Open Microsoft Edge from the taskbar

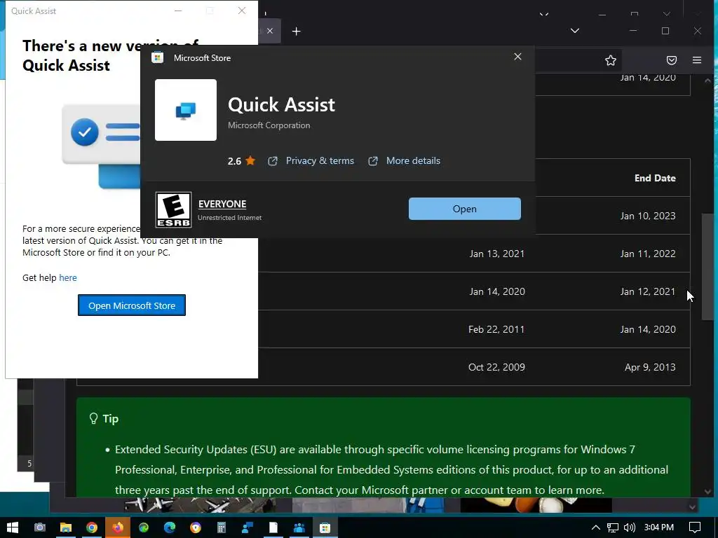(x=170, y=527)
